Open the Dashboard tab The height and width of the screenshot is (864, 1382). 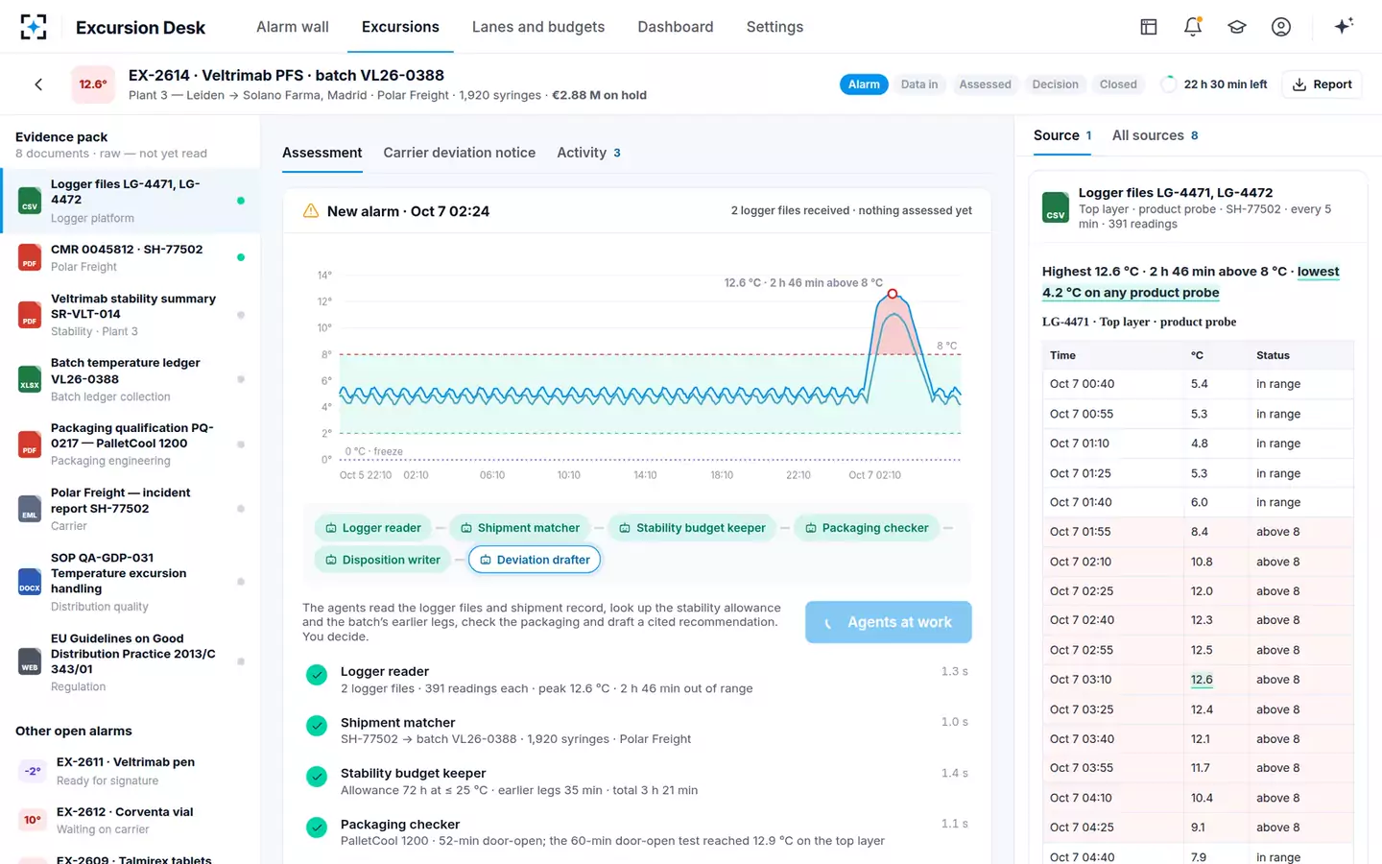(676, 27)
